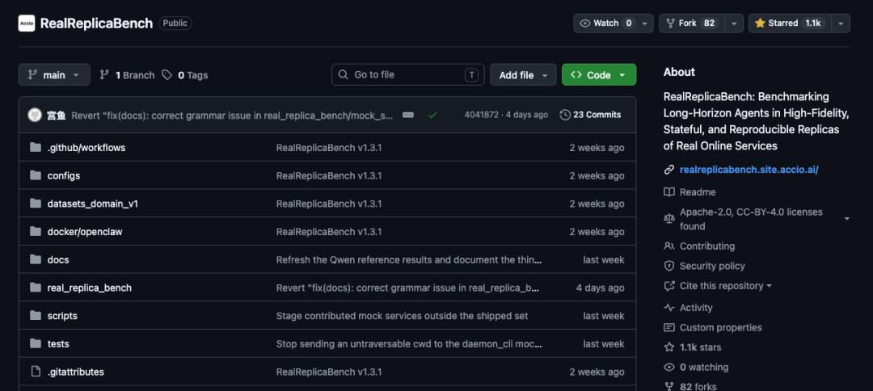This screenshot has width=873, height=391.
Task: Open the .gitattributes file
Action: (76, 372)
